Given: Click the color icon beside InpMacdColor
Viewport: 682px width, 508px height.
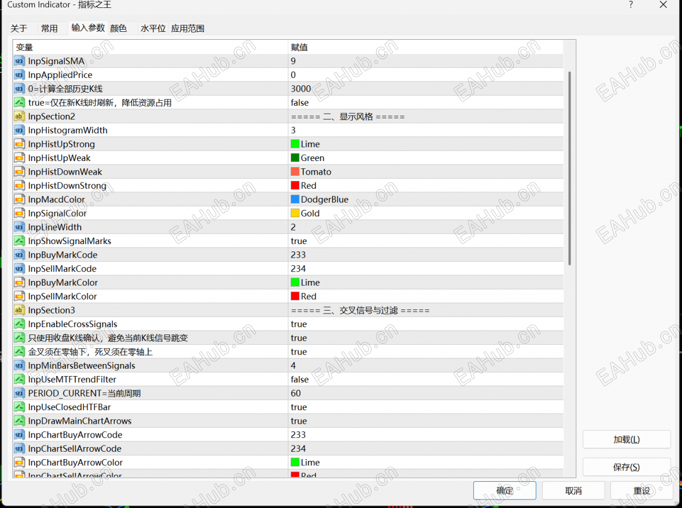Looking at the screenshot, I should click(19, 200).
